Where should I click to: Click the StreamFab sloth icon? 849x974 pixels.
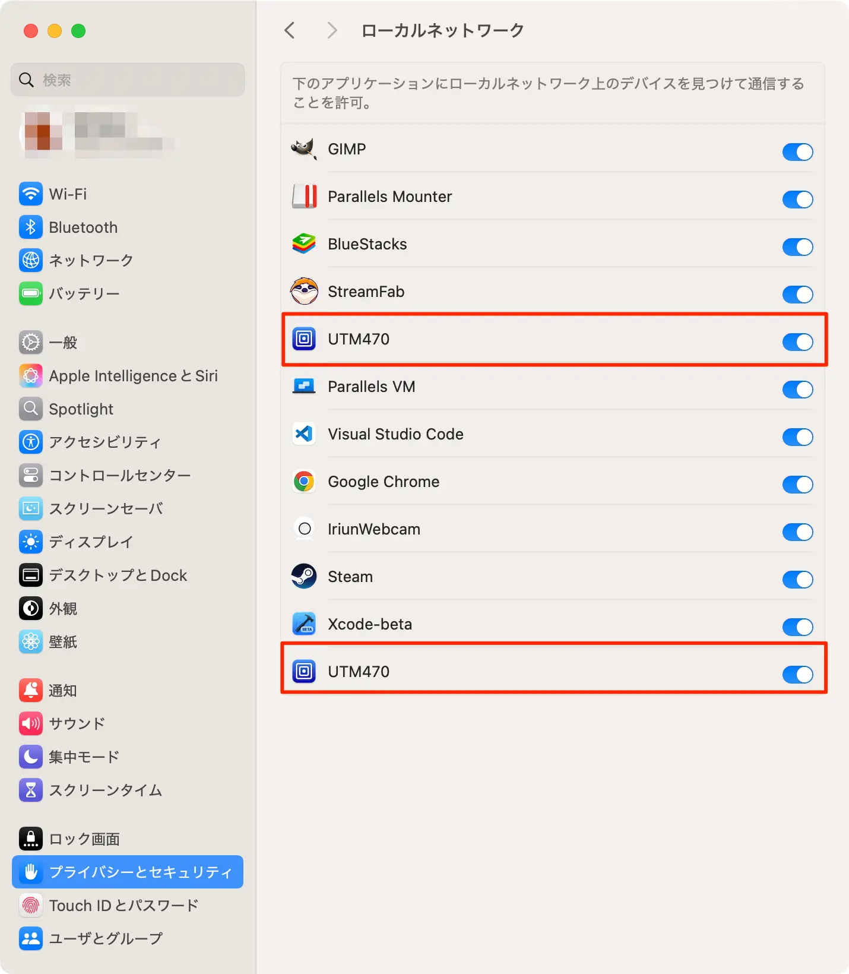(x=304, y=291)
